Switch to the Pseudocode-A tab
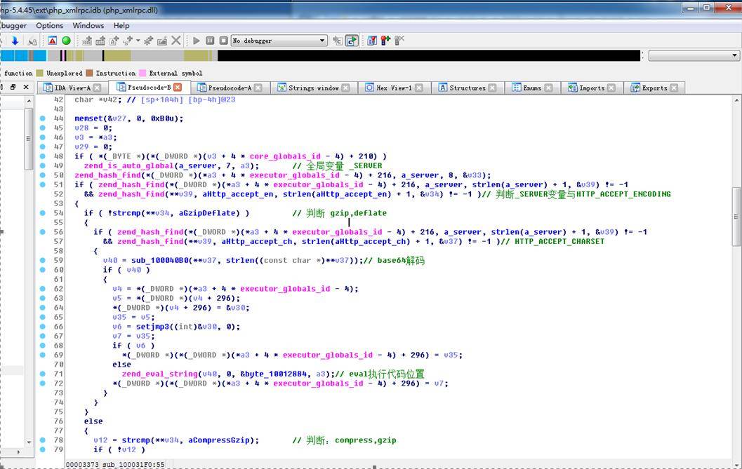 coord(230,88)
